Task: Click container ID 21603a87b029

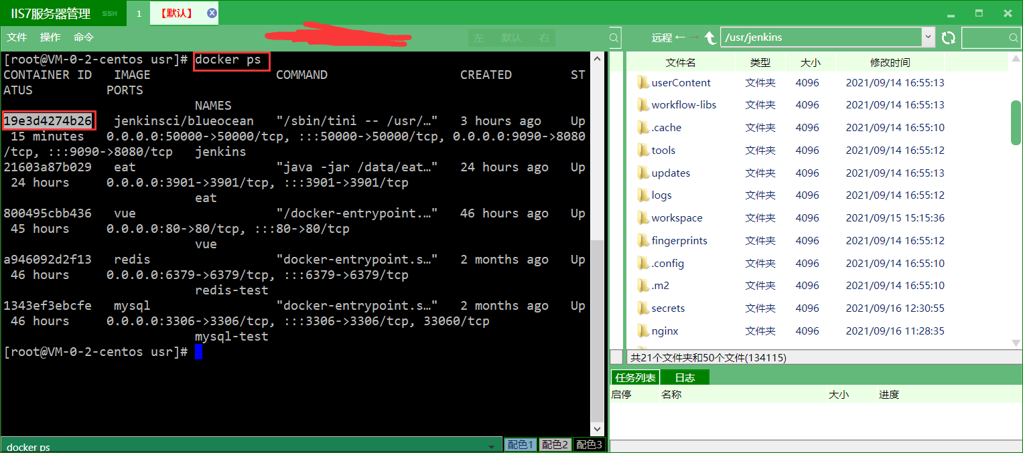Action: click(x=48, y=167)
